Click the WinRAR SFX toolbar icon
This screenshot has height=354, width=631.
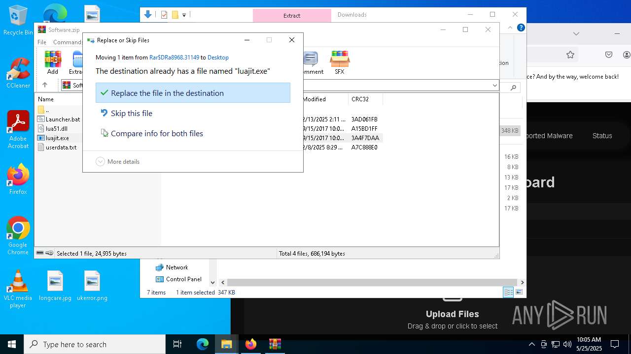(340, 62)
